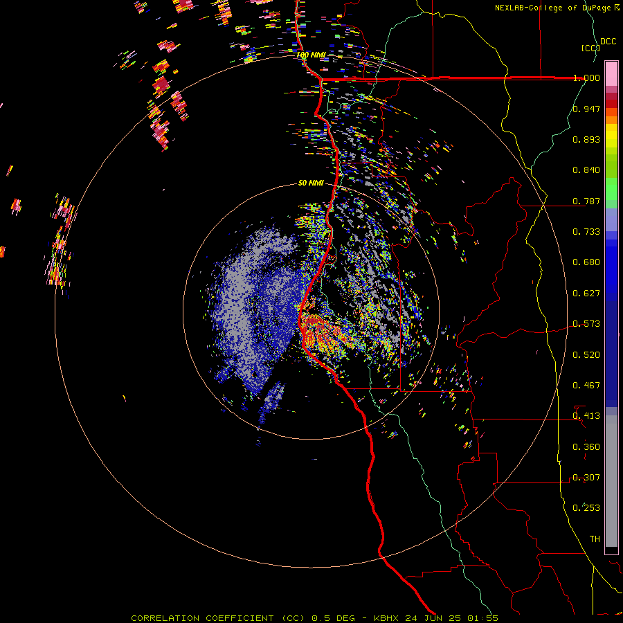Viewport: 623px width, 623px height.
Task: Click the CORRELATION COEFFICIENT (CC) caption text
Action: (218, 618)
